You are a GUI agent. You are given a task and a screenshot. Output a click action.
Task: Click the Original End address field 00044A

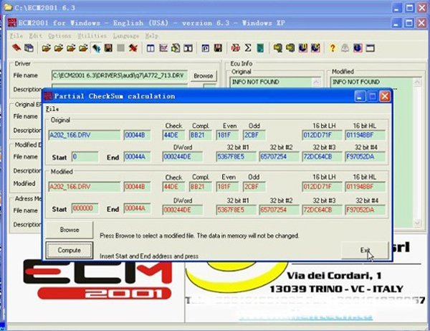[137, 157]
